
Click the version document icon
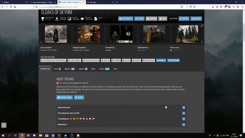(x=96, y=19)
